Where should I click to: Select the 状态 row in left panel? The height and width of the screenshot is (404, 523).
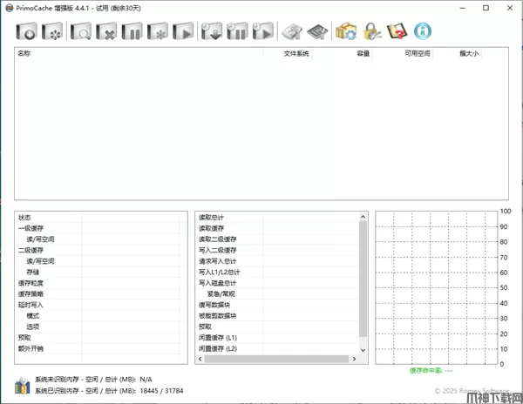(x=24, y=217)
